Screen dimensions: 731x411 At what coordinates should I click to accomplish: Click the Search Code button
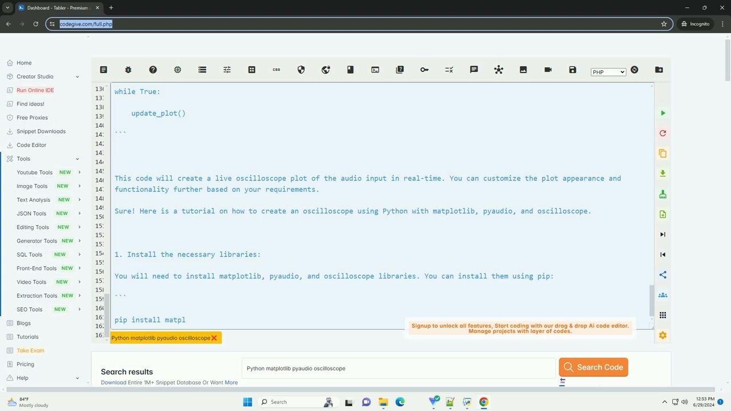[593, 367]
